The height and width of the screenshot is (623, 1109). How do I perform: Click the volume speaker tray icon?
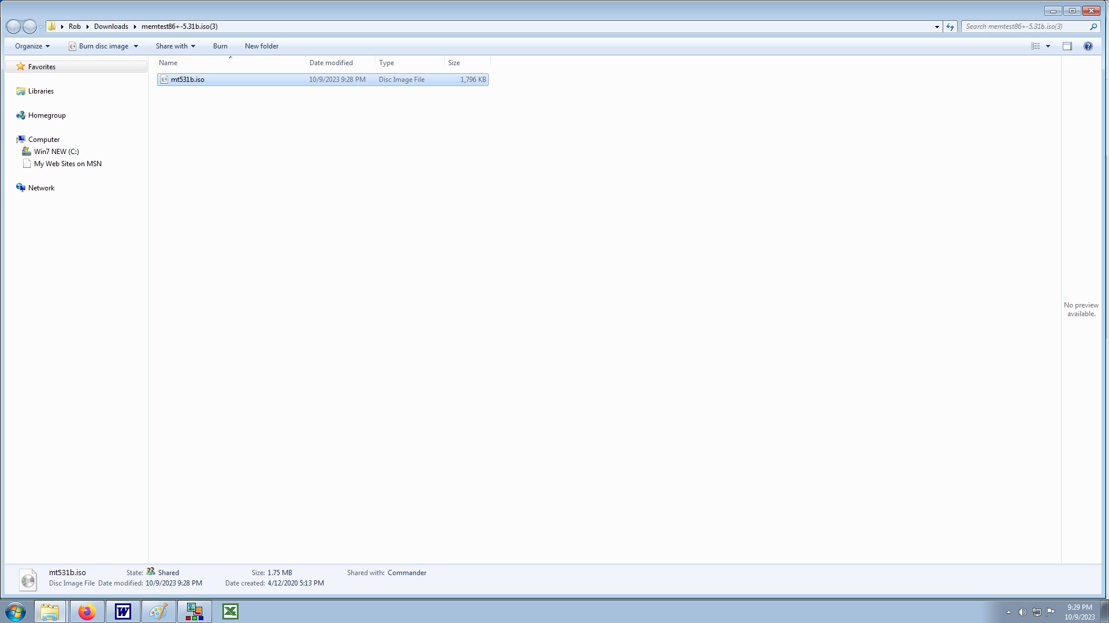pyautogui.click(x=1022, y=612)
